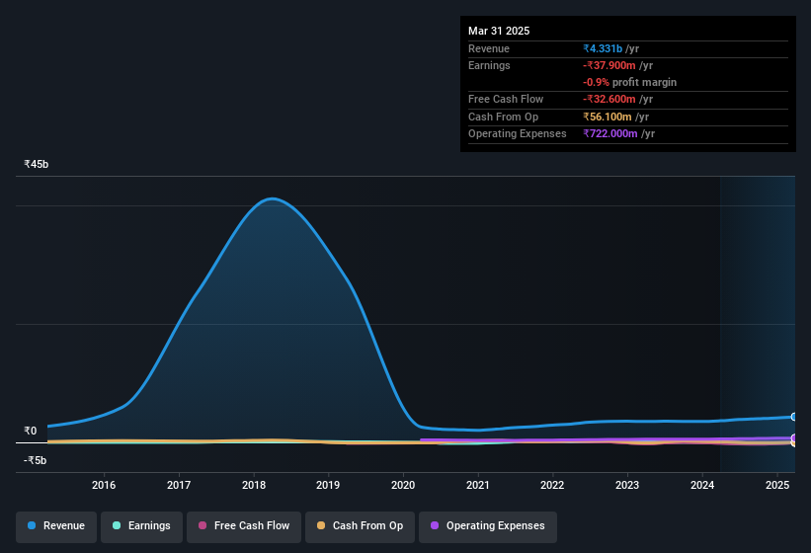Click the 2017 x-axis label

pos(179,485)
